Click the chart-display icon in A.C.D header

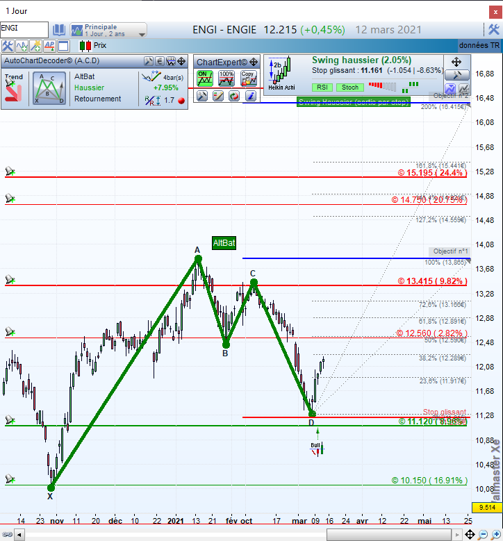[171, 61]
